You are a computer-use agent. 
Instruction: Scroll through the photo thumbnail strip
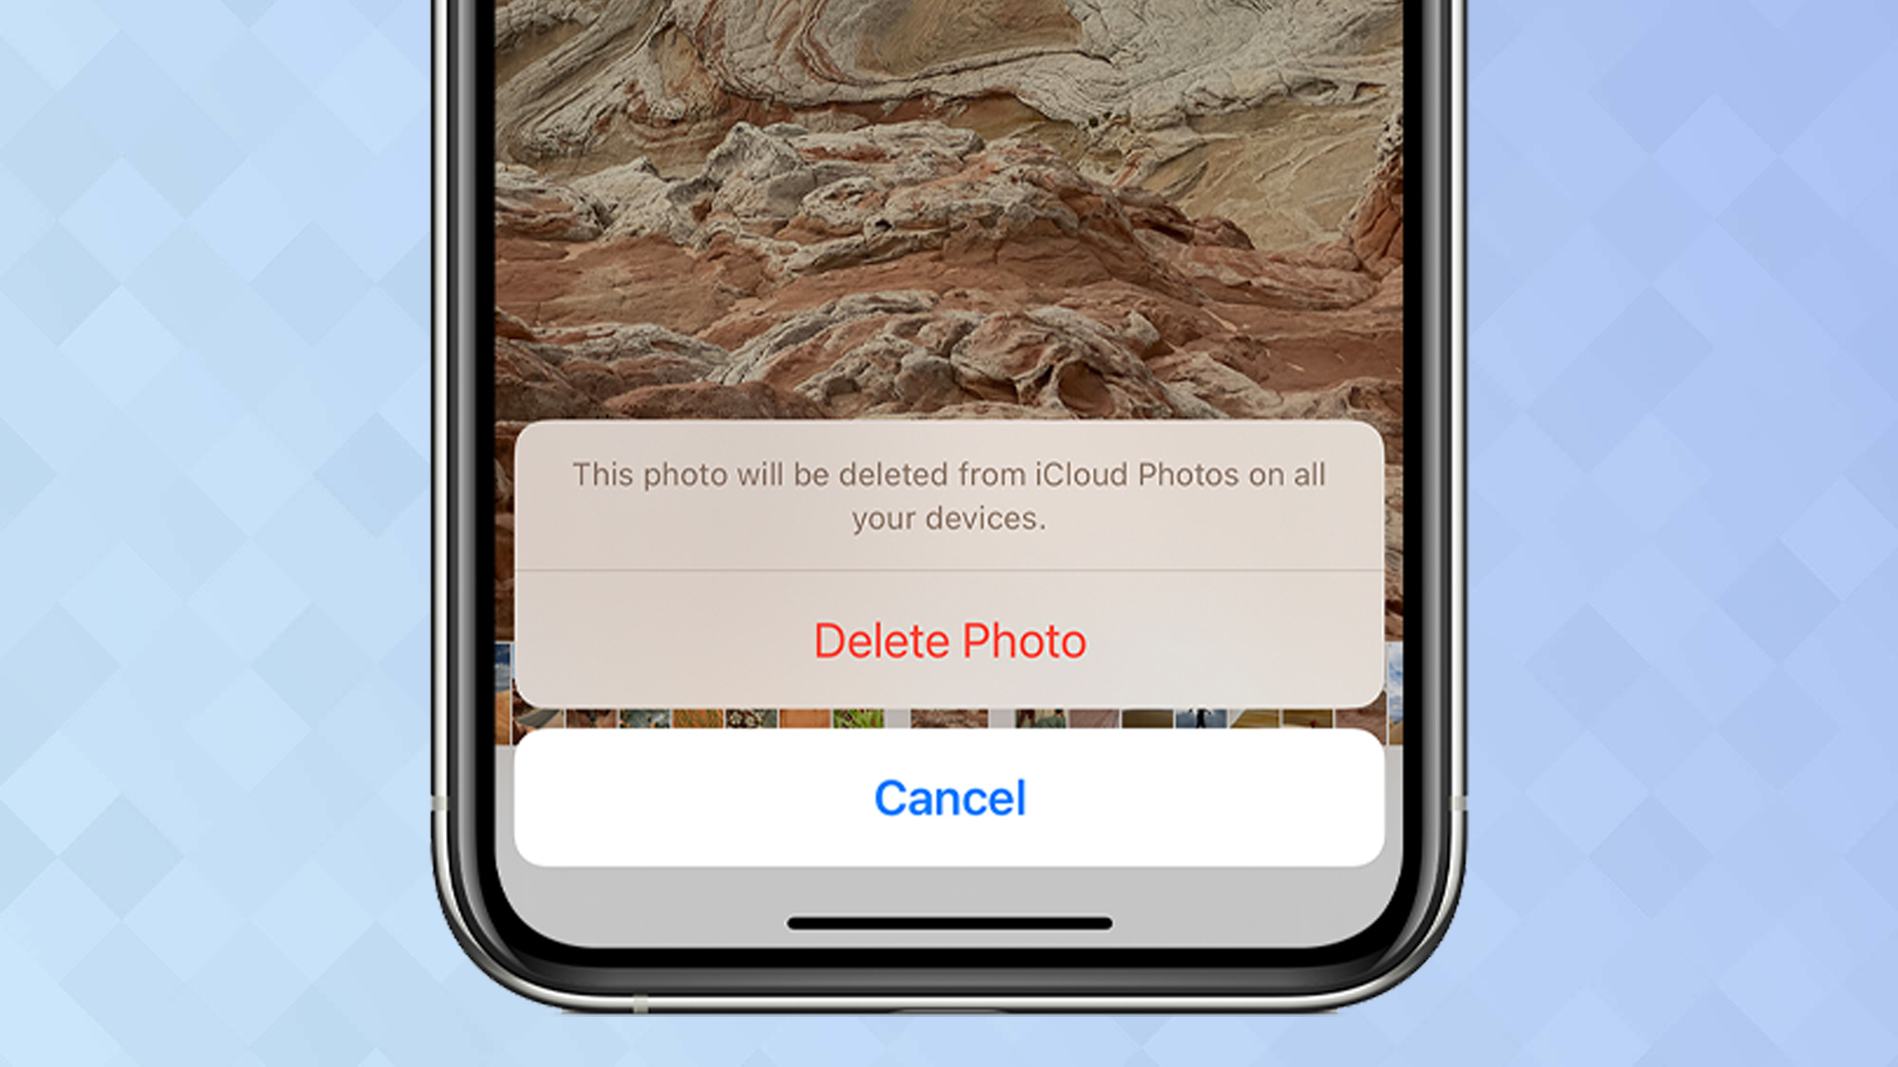pos(948,716)
